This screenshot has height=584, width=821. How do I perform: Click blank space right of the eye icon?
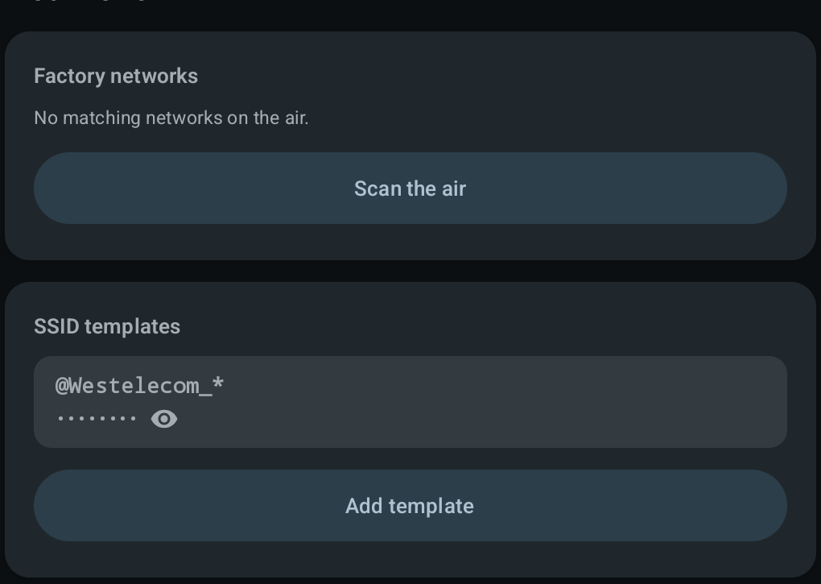tap(471, 419)
